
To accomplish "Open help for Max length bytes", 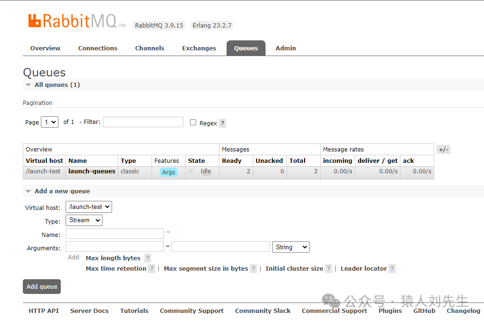I will [148, 258].
